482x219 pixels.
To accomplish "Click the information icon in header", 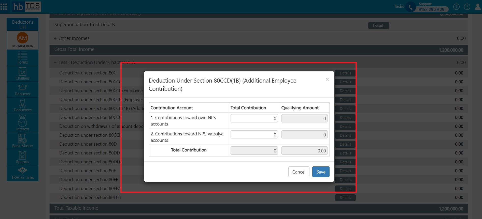I will tap(467, 7).
